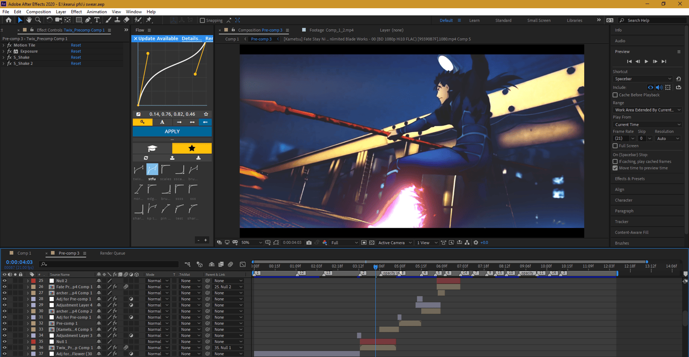This screenshot has width=689, height=357.
Task: Favorite the current curve with star outline
Action: coord(206,114)
